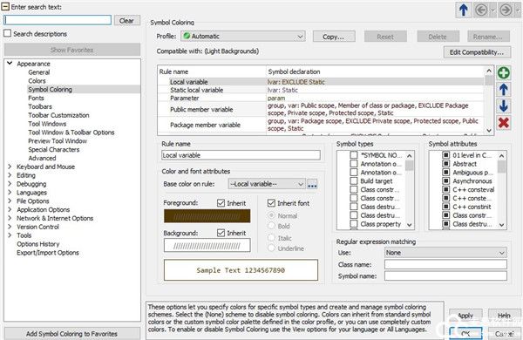Click Class name input field

tap(445, 264)
